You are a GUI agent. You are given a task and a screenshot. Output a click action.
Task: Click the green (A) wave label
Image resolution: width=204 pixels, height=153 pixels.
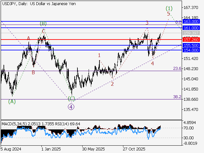coord(12,101)
